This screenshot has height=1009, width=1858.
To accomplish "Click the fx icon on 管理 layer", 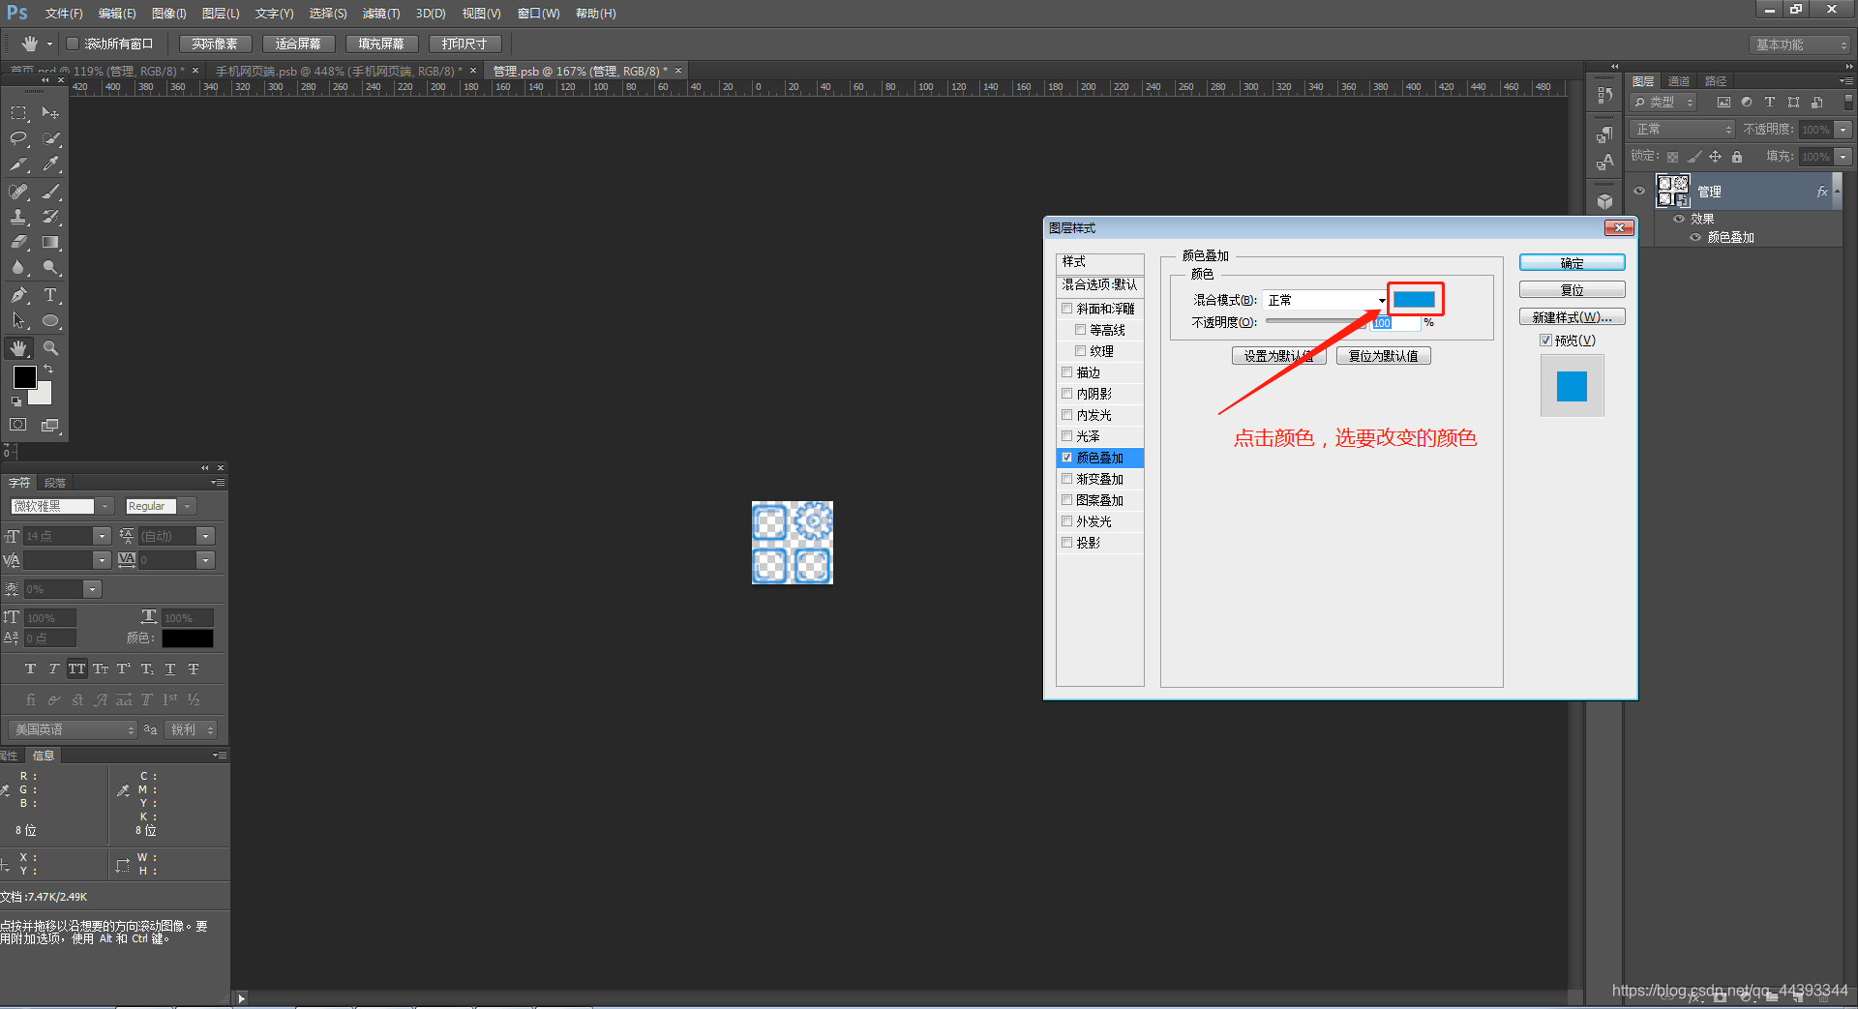I will tap(1822, 192).
